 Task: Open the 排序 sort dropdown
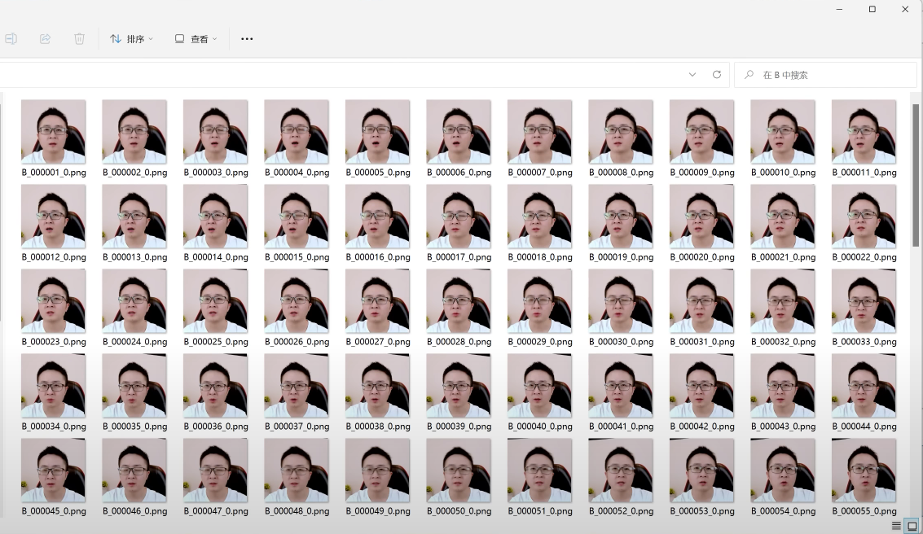coord(131,38)
